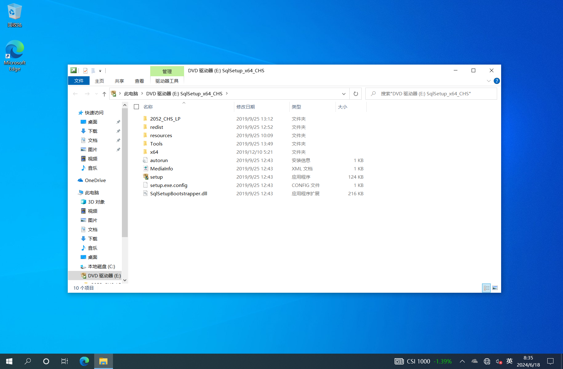Image resolution: width=563 pixels, height=369 pixels.
Task: Open 快速访问 in the navigation pane
Action: [x=94, y=113]
